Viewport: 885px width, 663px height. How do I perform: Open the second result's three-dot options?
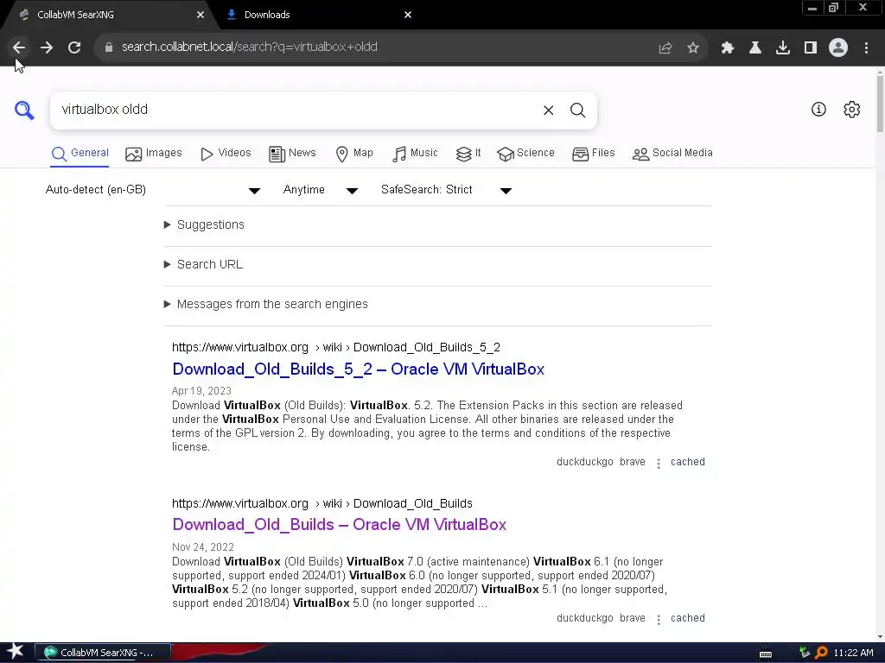(658, 620)
